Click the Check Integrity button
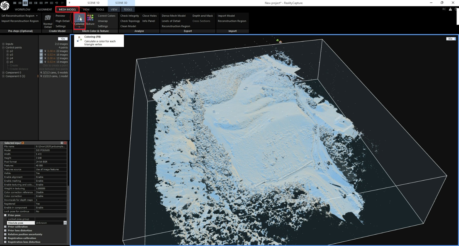The image size is (459, 246). (x=129, y=16)
